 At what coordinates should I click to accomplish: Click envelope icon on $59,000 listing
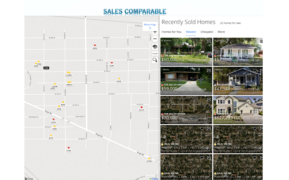[x=209, y=70]
